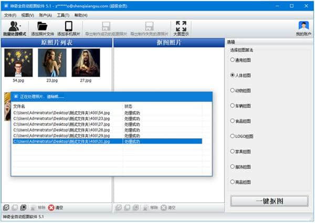The width and height of the screenshot is (315, 223).
Task: Choose 服饰抠图 algorithm option
Action: click(x=233, y=166)
